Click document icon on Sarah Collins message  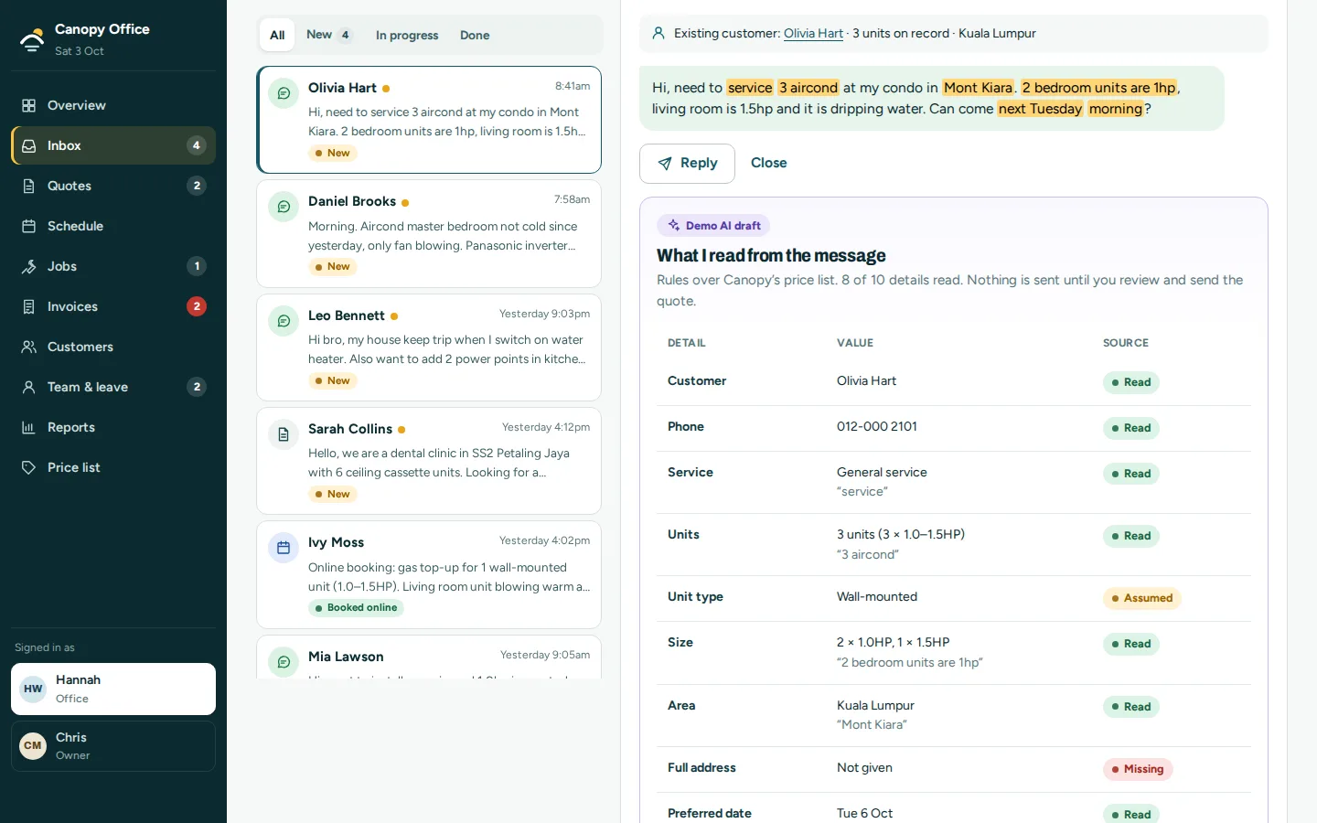coord(284,434)
